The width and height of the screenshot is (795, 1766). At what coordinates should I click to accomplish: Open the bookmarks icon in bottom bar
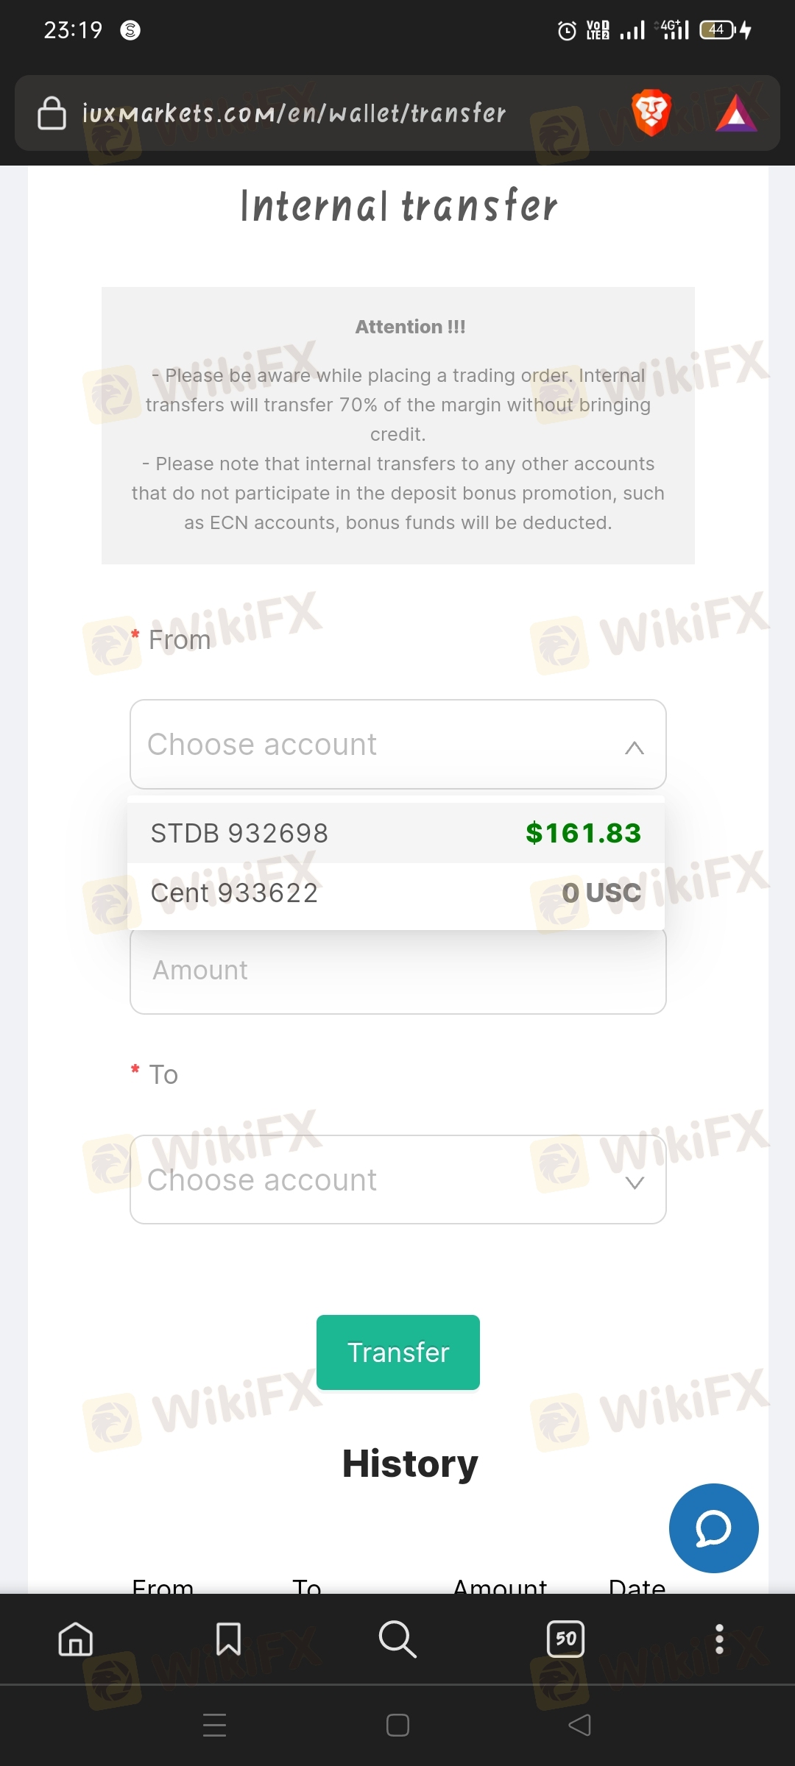pyautogui.click(x=228, y=1639)
